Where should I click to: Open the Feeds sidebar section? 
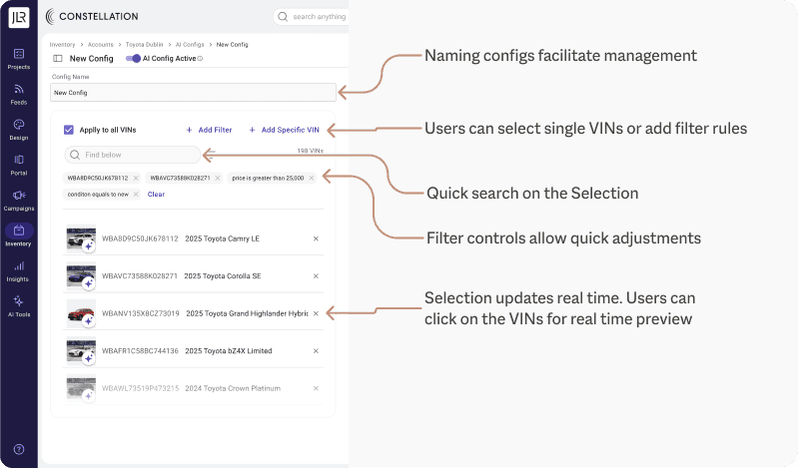(x=18, y=93)
